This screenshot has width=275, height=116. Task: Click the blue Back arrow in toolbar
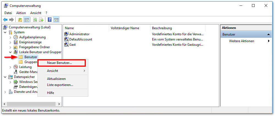[5, 20]
